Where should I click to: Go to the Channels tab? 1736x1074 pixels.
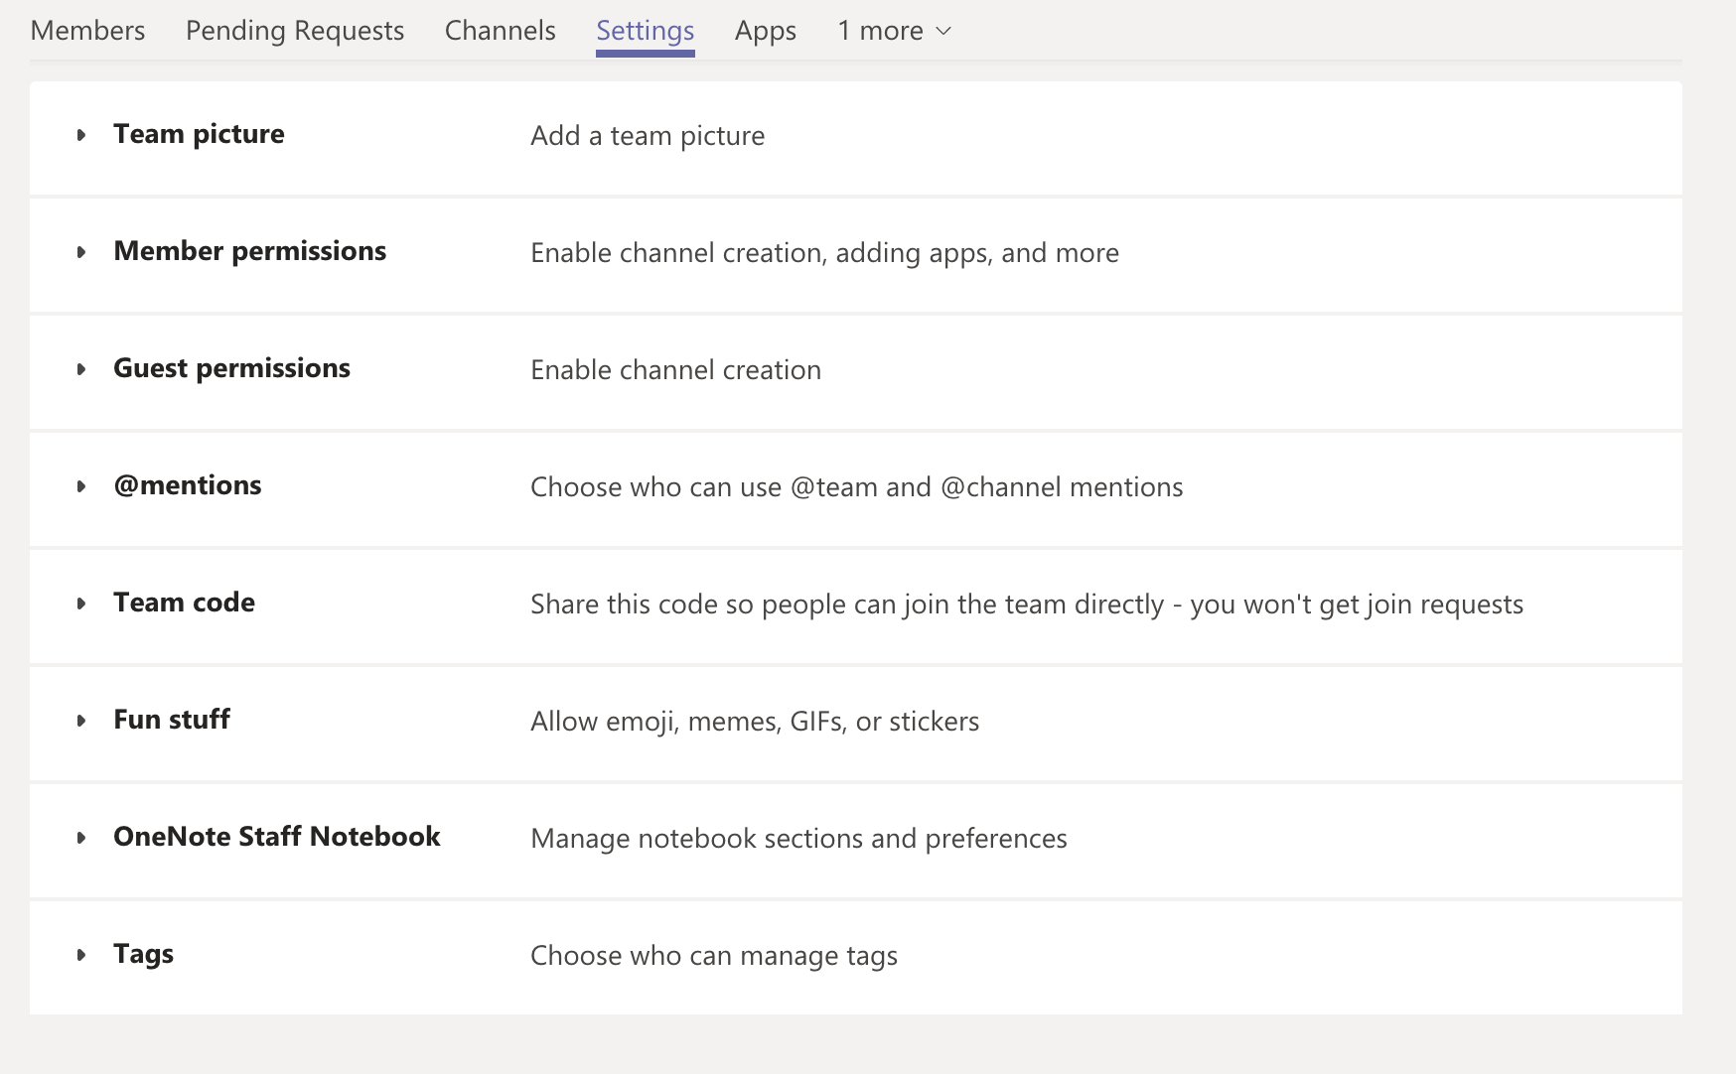click(x=500, y=31)
